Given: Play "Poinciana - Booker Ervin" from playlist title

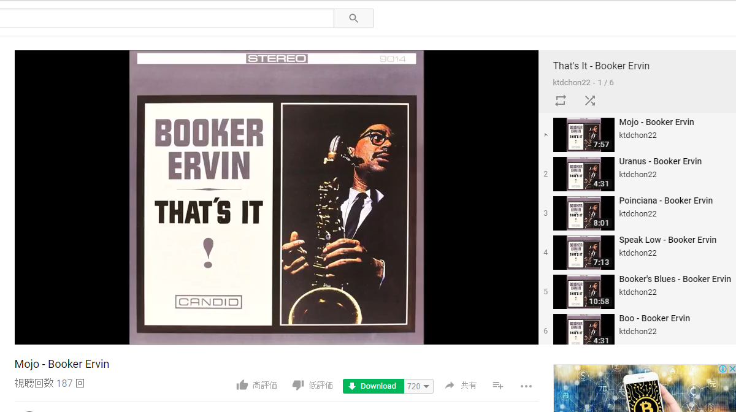Looking at the screenshot, I should click(x=665, y=200).
